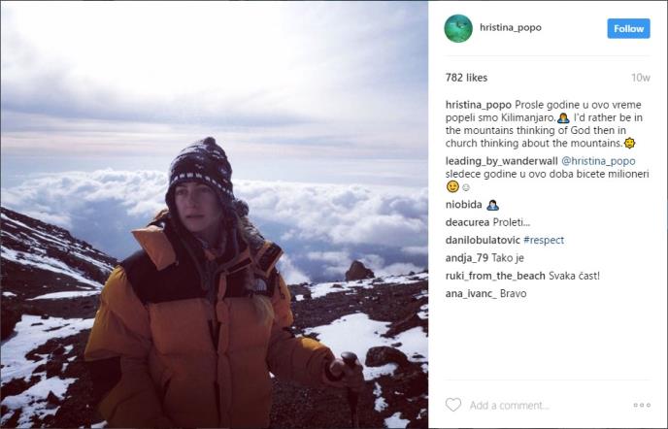
Task: Click the climber emoji in niobida's comment
Action: 493,205
